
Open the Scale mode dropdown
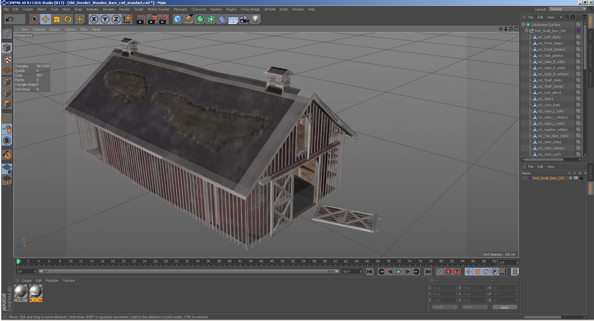[475, 307]
